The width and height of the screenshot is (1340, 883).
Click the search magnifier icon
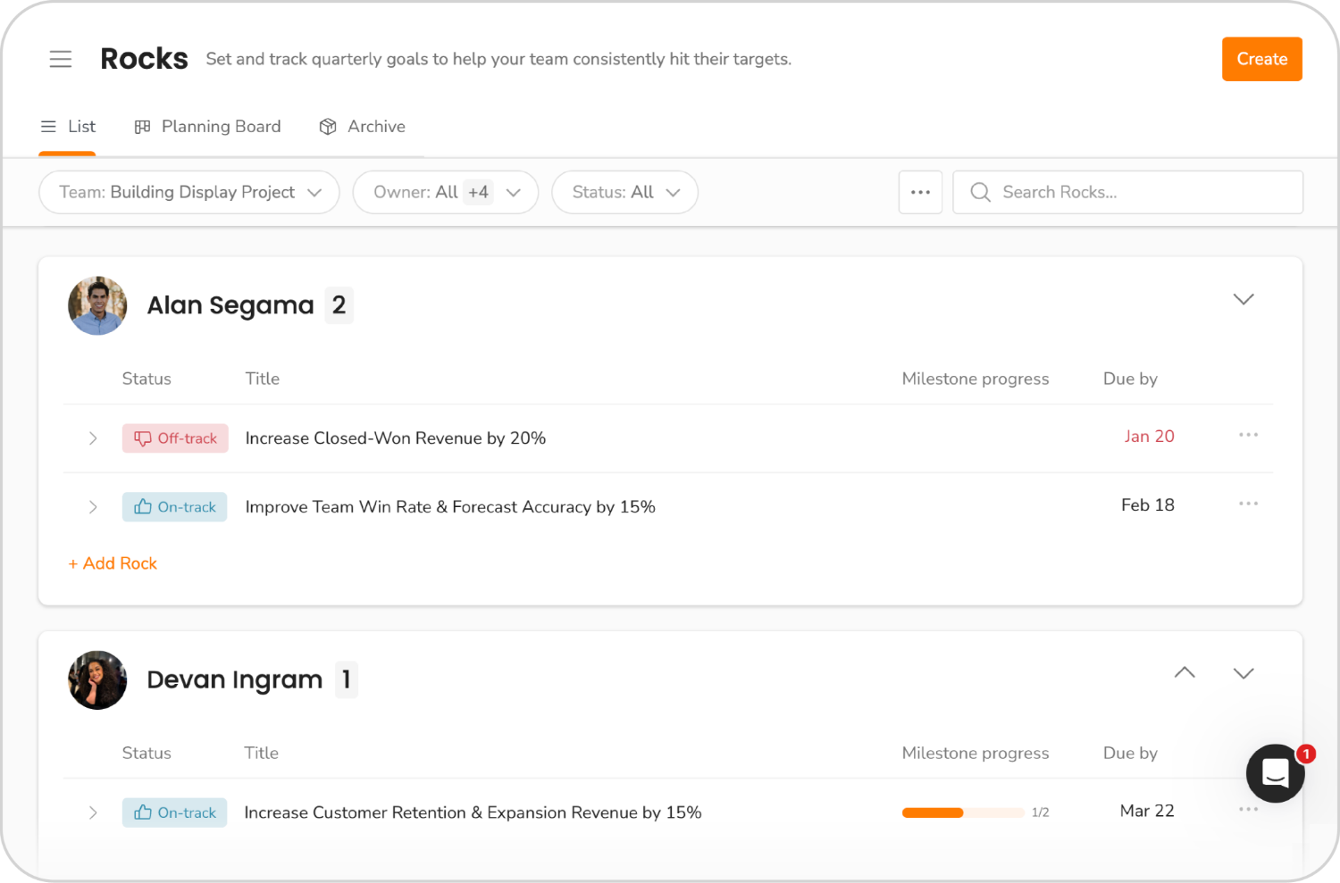click(980, 192)
